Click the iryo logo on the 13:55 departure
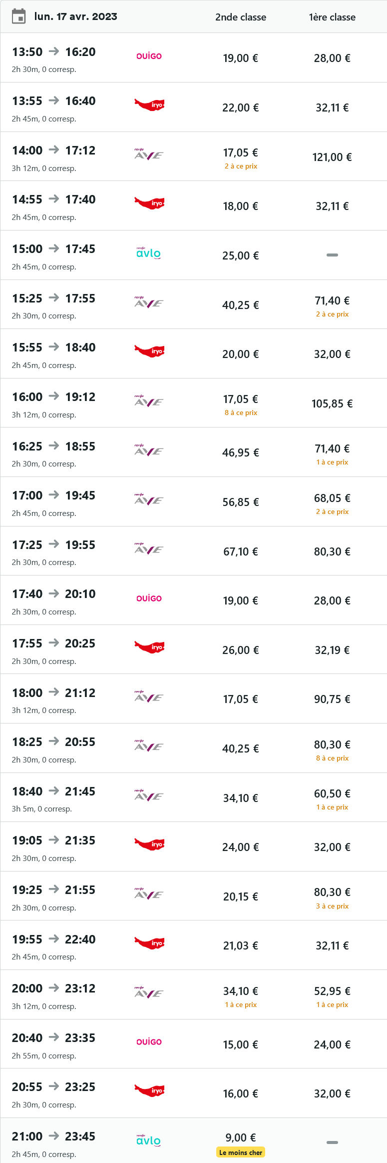Viewport: 387px width, 1163px height. [x=149, y=105]
